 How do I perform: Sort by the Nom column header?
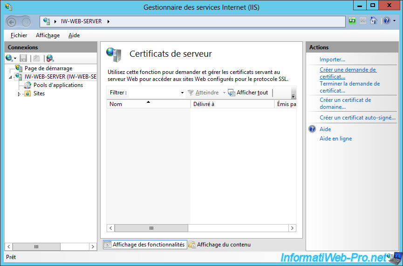pyautogui.click(x=148, y=104)
